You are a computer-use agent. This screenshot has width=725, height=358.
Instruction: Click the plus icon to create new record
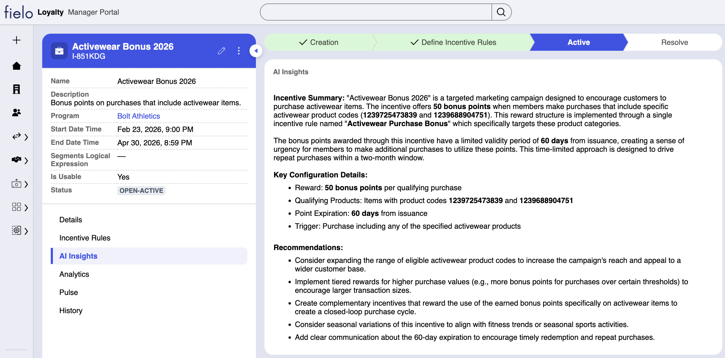tap(16, 40)
